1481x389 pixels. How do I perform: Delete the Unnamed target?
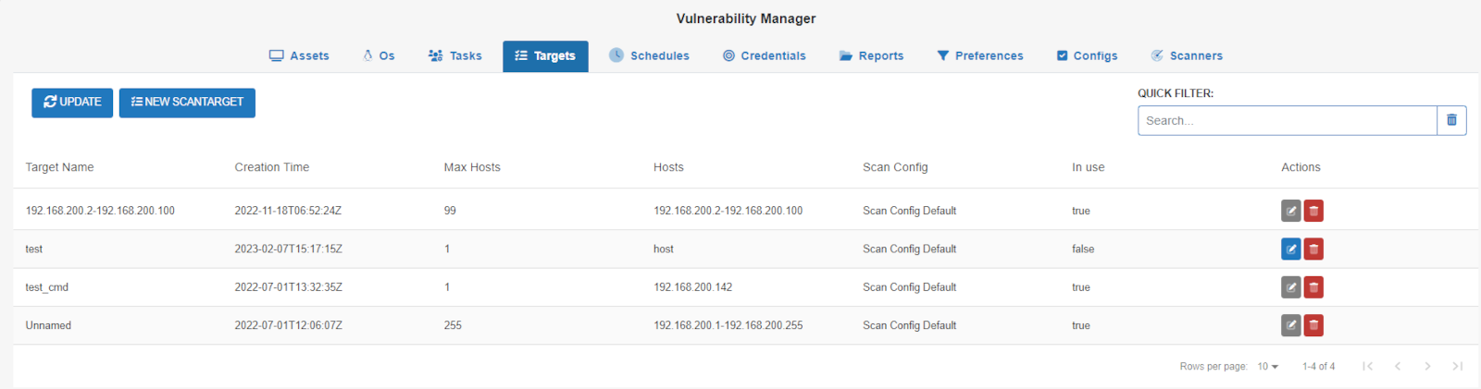1313,325
